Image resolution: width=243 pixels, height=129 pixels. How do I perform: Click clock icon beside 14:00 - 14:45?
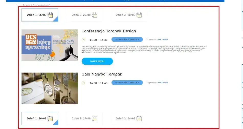[x=83, y=83]
